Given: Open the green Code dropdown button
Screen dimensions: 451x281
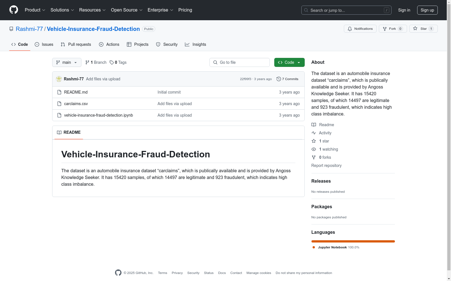Looking at the screenshot, I should pos(289,62).
